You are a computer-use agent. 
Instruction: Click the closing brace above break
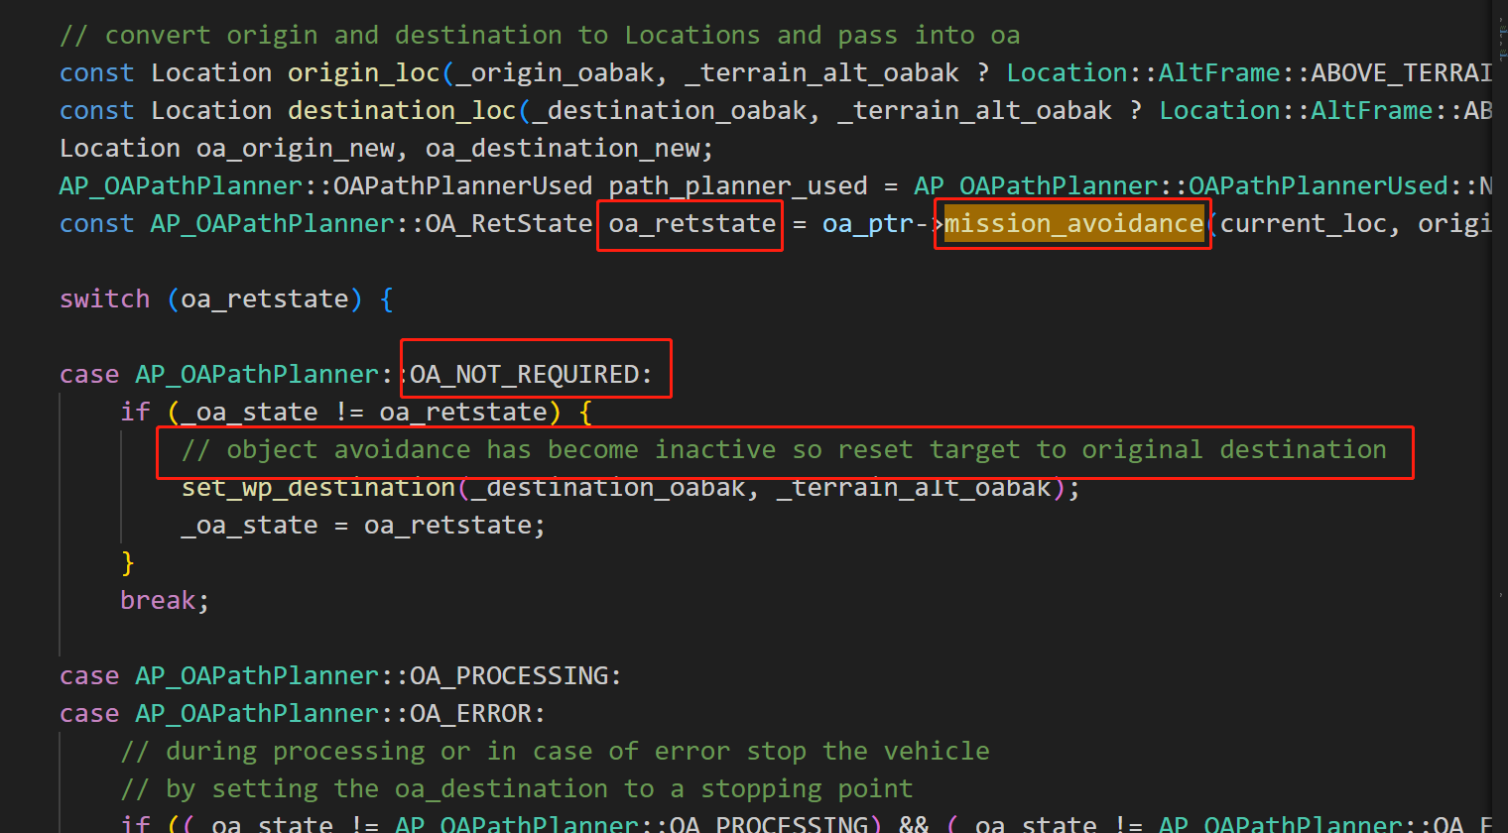tap(127, 563)
